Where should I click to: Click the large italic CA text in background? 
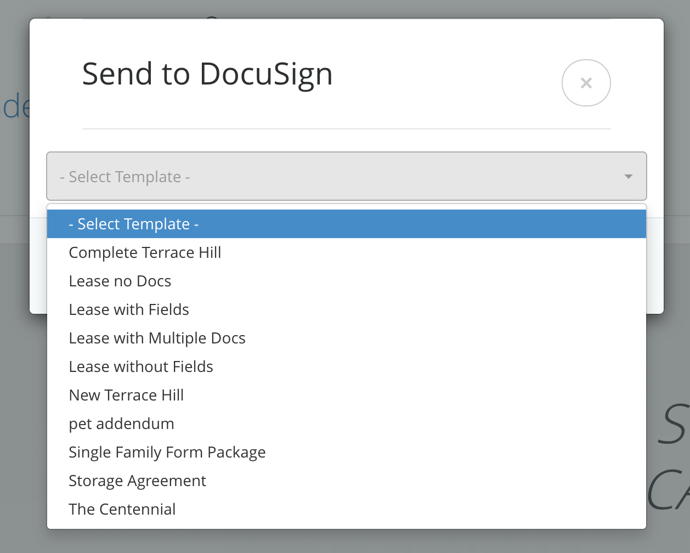coord(668,490)
